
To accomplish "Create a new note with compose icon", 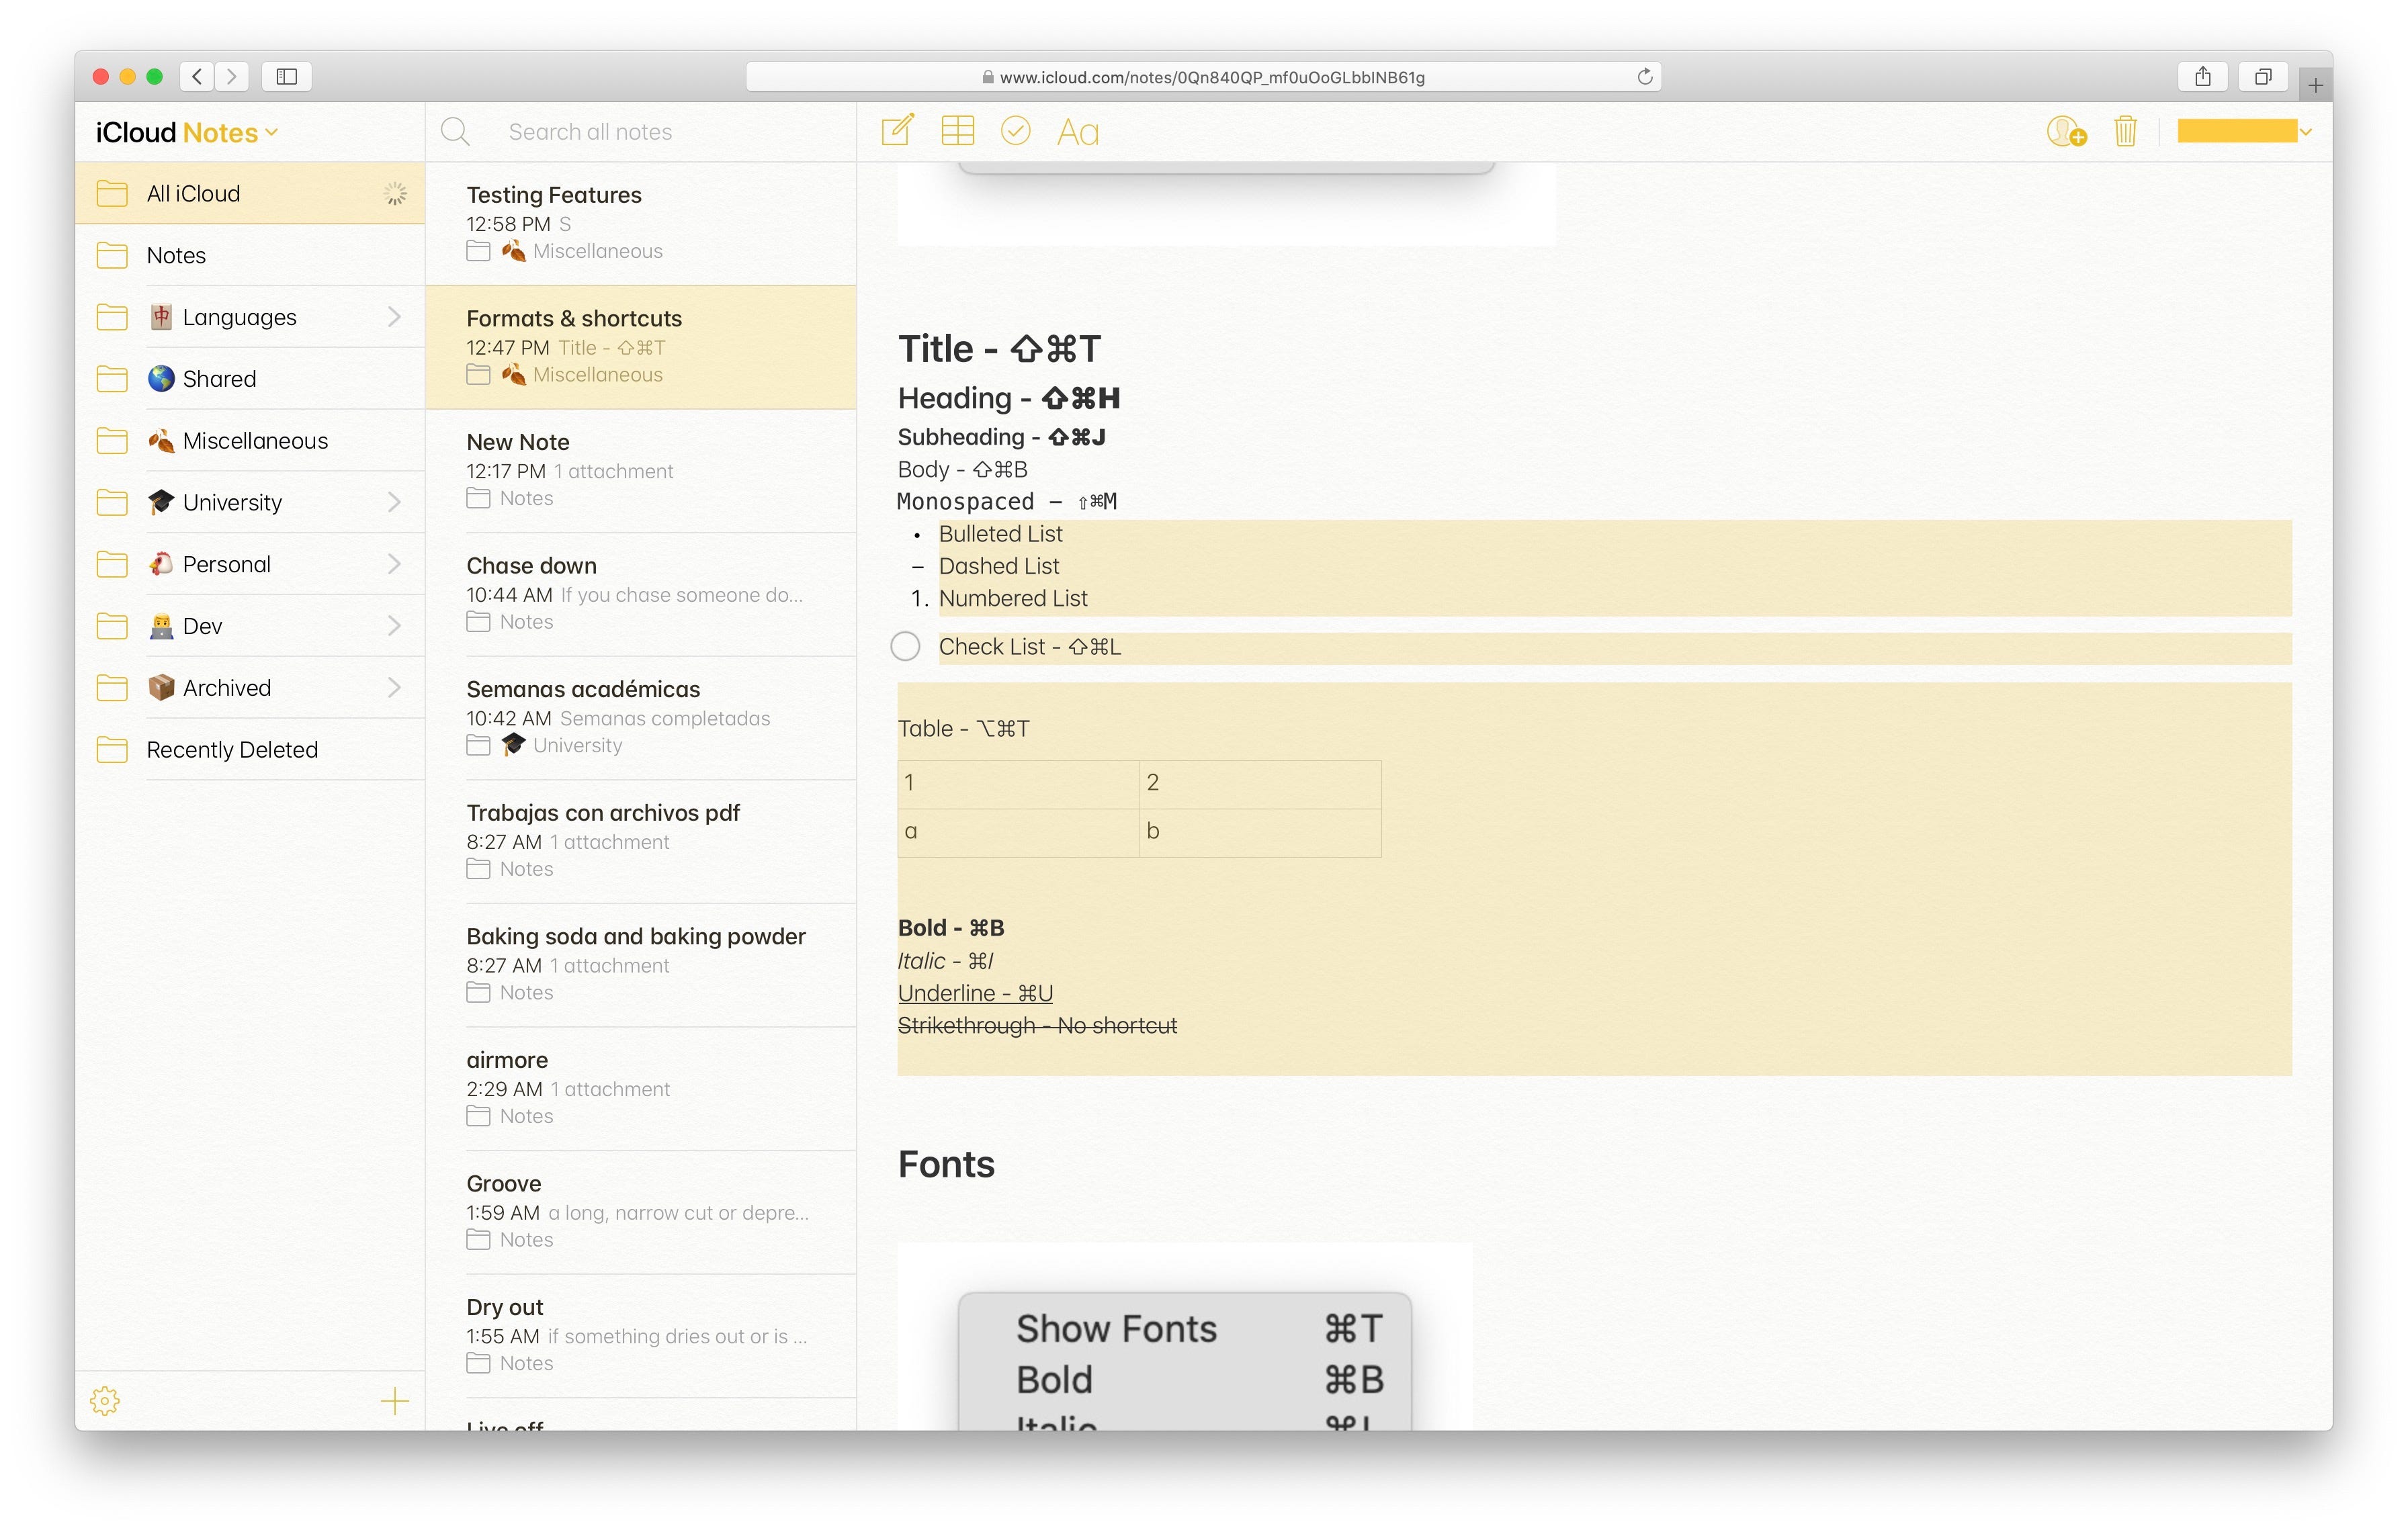I will (x=897, y=131).
